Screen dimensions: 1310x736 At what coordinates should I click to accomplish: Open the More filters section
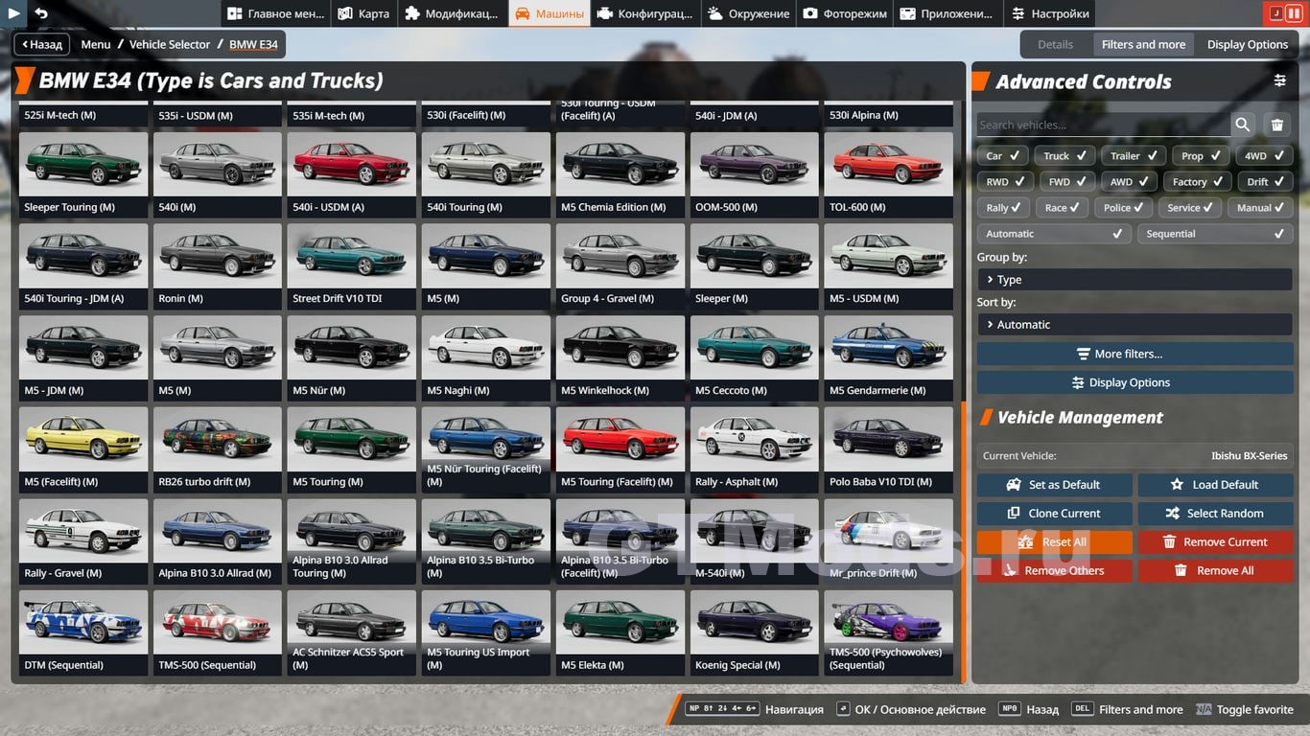(x=1134, y=354)
